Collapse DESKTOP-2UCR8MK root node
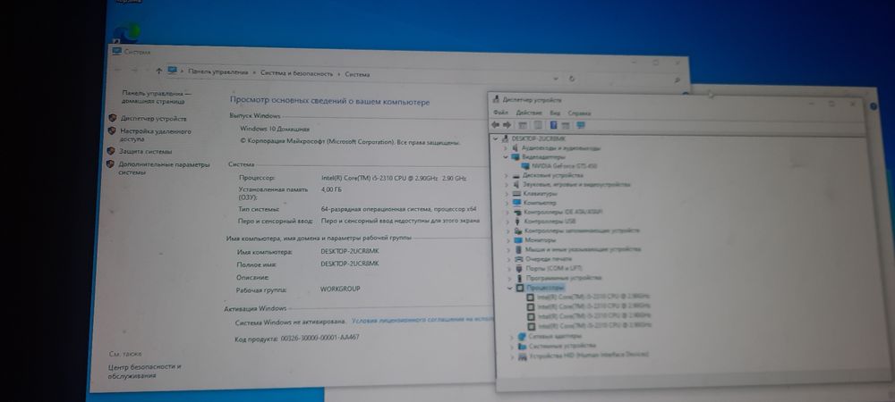Screen dimensions: 895x402 click(496, 138)
